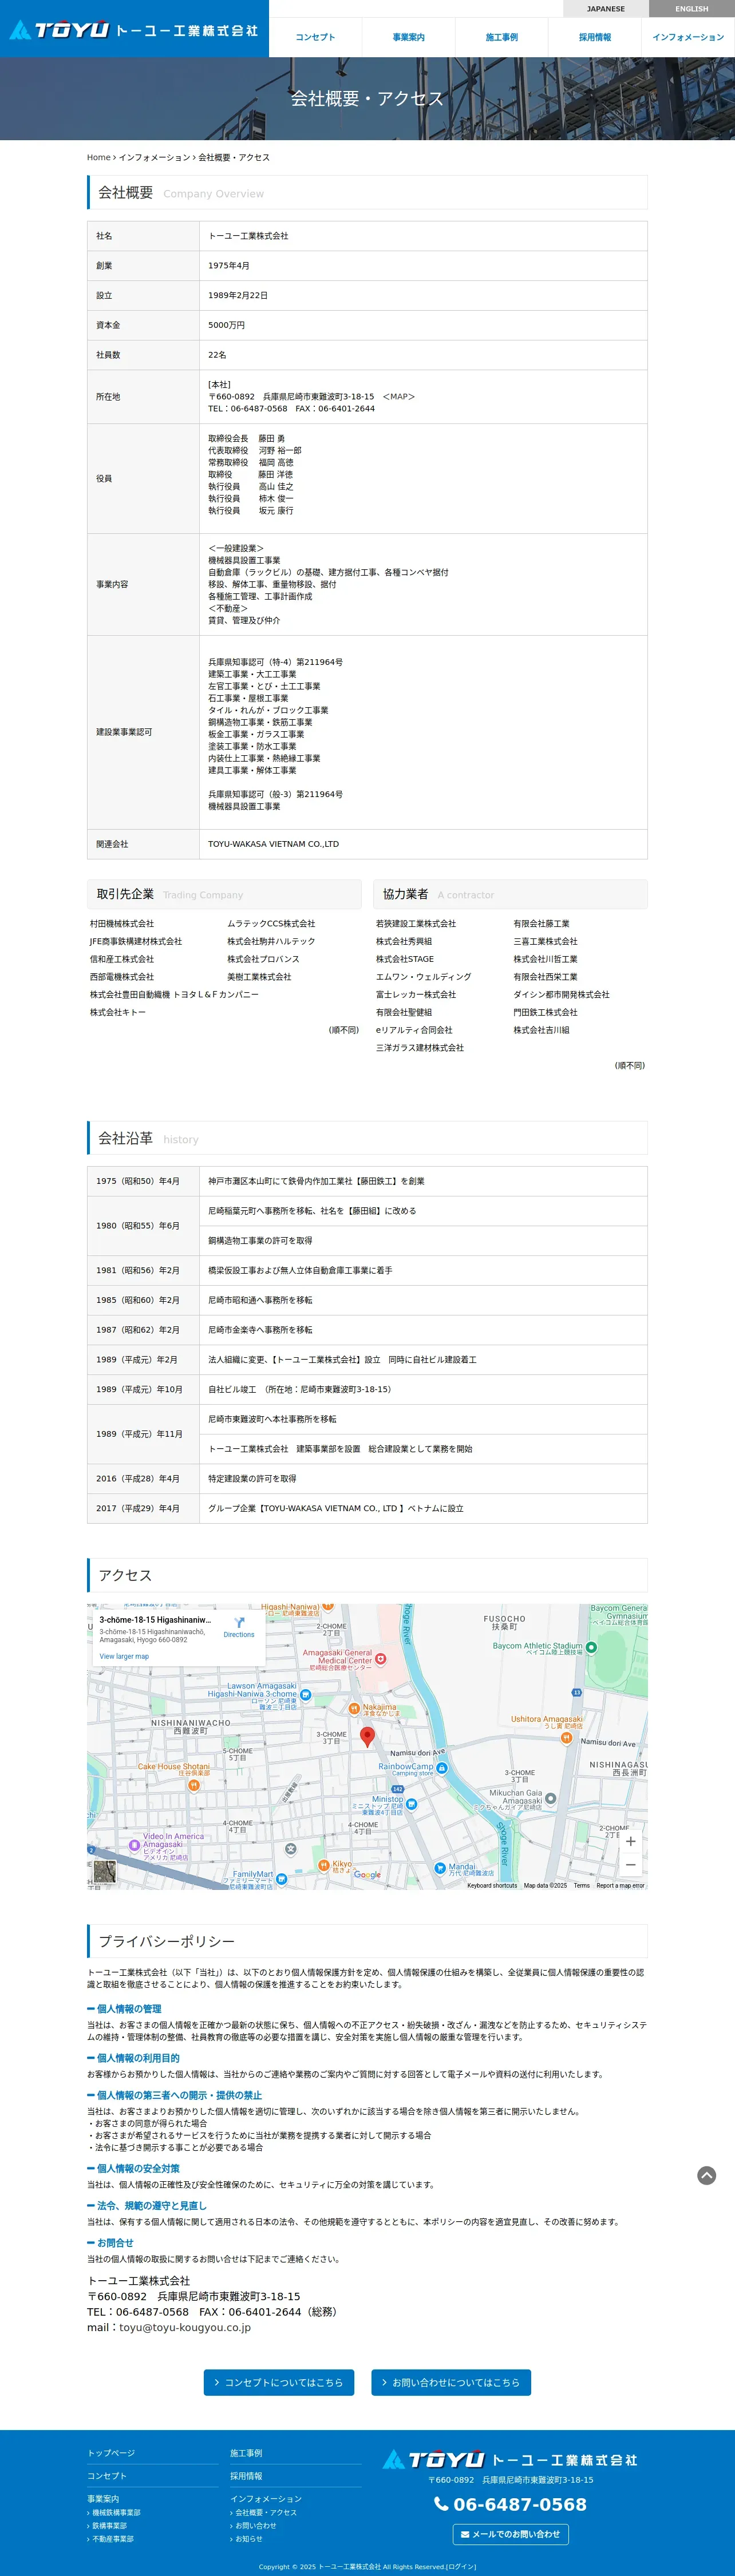Click scroll-to-top arrow button
The image size is (735, 2576).
coord(706,2175)
